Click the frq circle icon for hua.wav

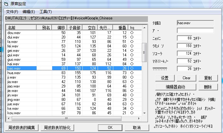[132, 73]
